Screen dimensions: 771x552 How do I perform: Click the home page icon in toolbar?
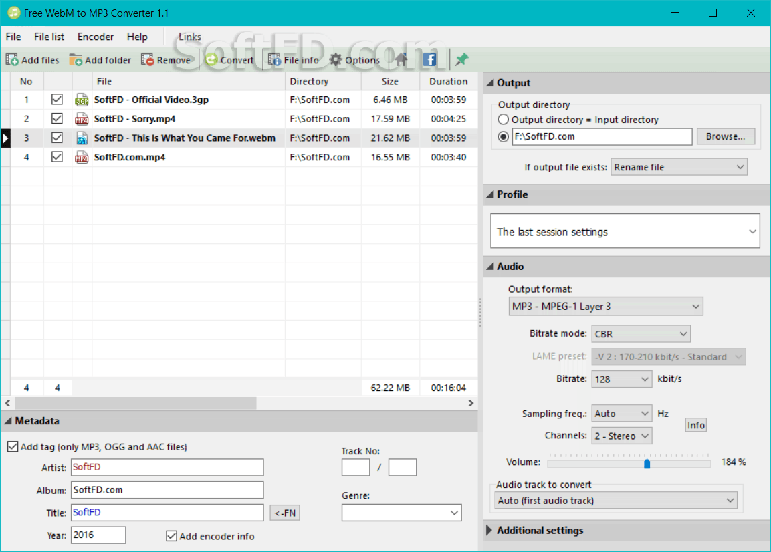401,59
